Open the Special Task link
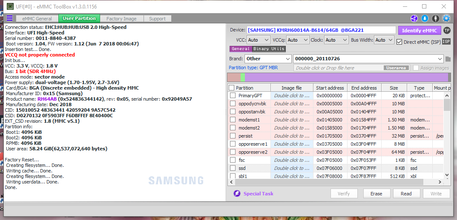Viewport: 457px width, 220px height. tap(258, 194)
